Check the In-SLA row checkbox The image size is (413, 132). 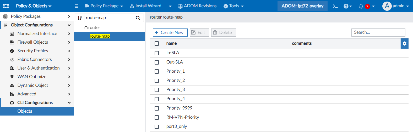click(x=157, y=53)
